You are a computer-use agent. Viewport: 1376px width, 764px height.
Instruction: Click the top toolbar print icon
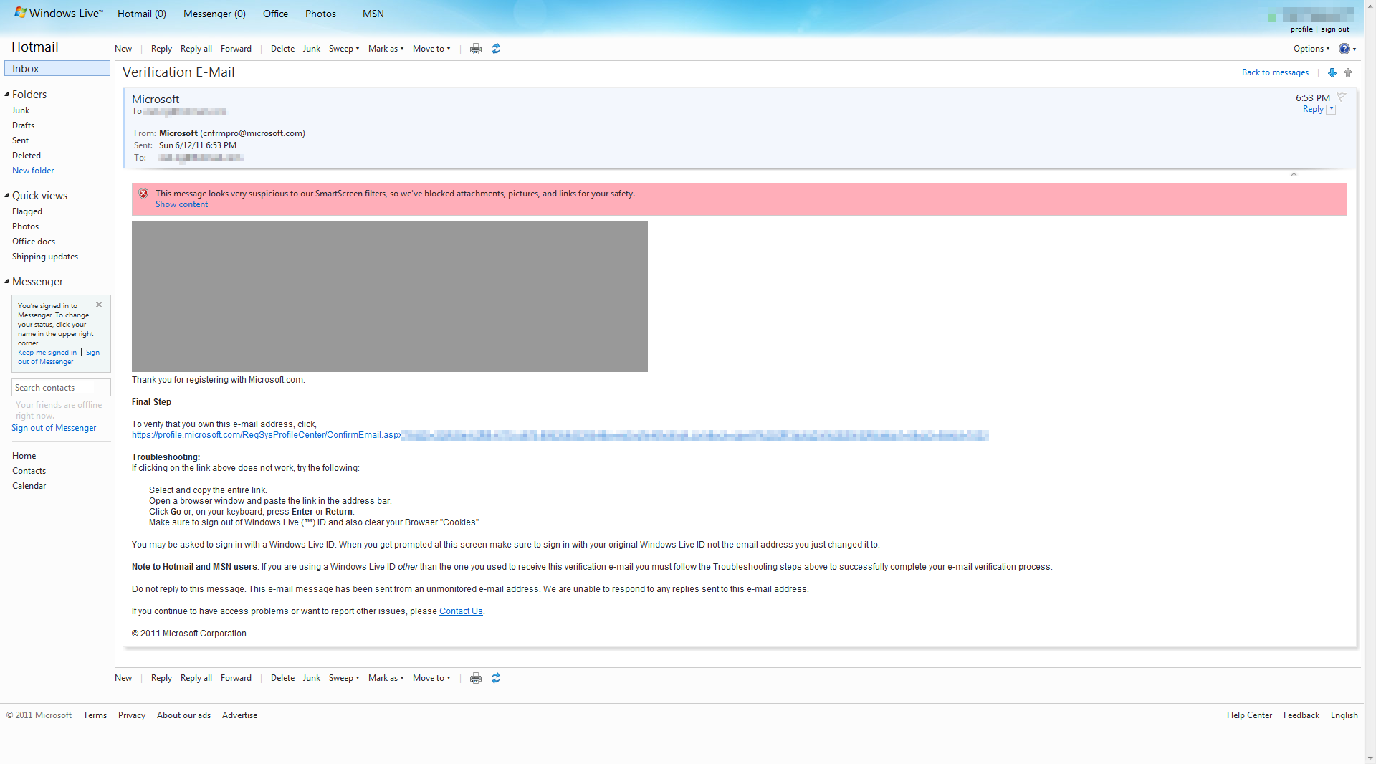[476, 49]
